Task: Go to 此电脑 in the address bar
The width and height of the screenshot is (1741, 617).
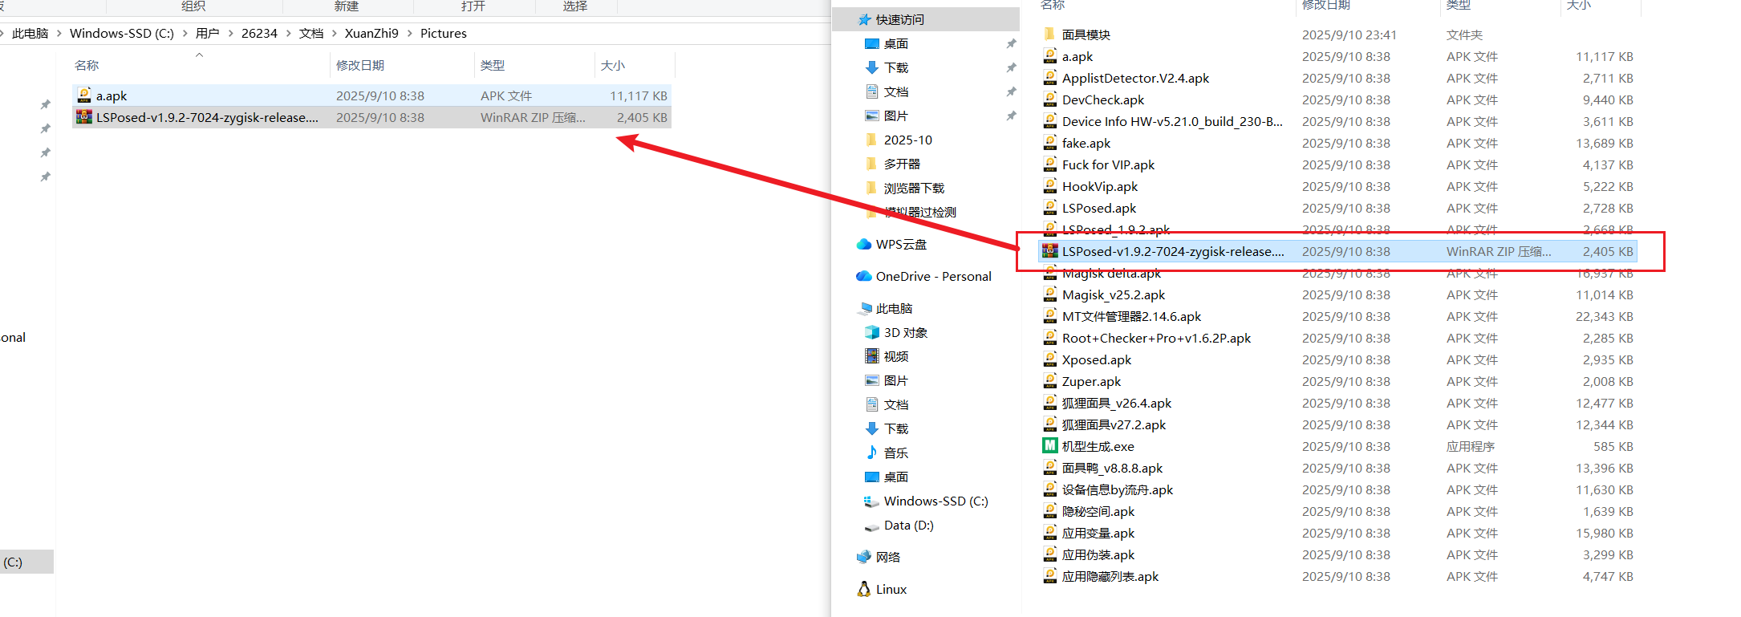Action: pos(30,34)
